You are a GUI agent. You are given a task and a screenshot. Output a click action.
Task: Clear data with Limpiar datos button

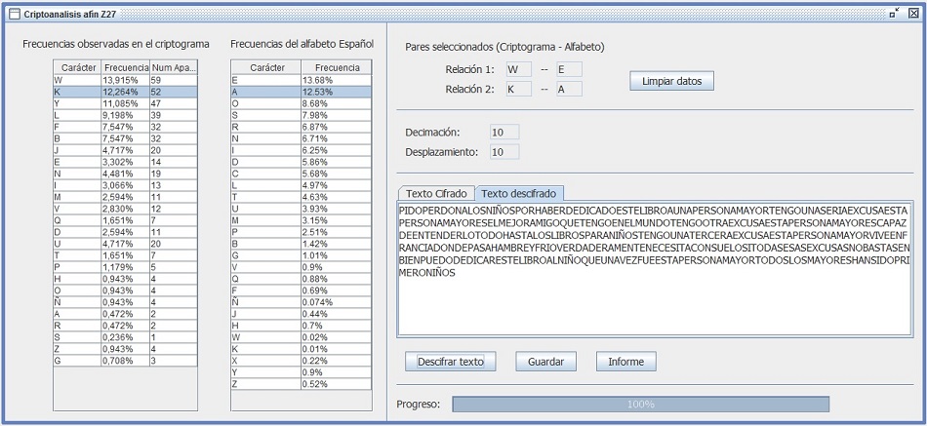[671, 81]
